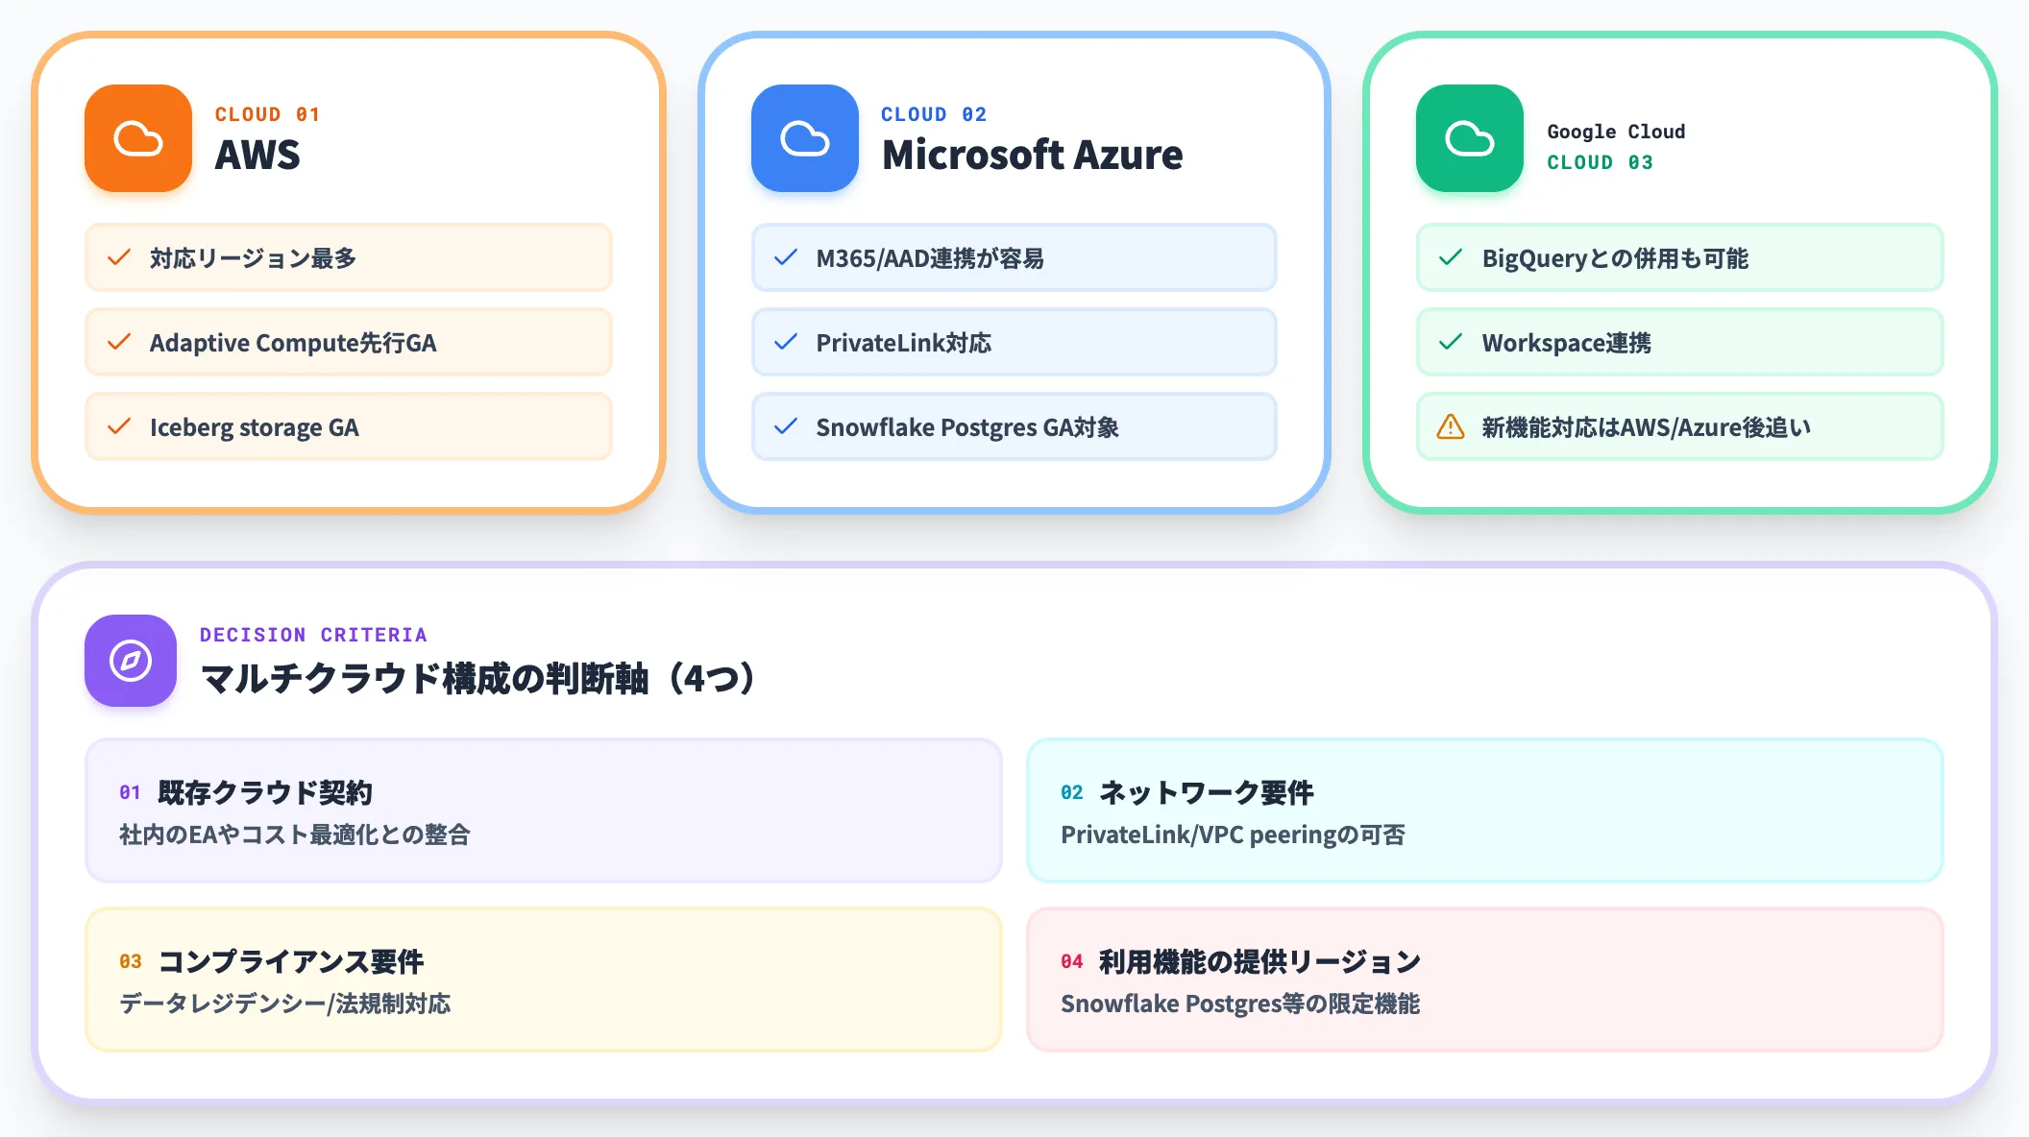The width and height of the screenshot is (2029, 1137).
Task: Select the PrivateLink/VPC peeringの可否 description
Action: 1233,835
